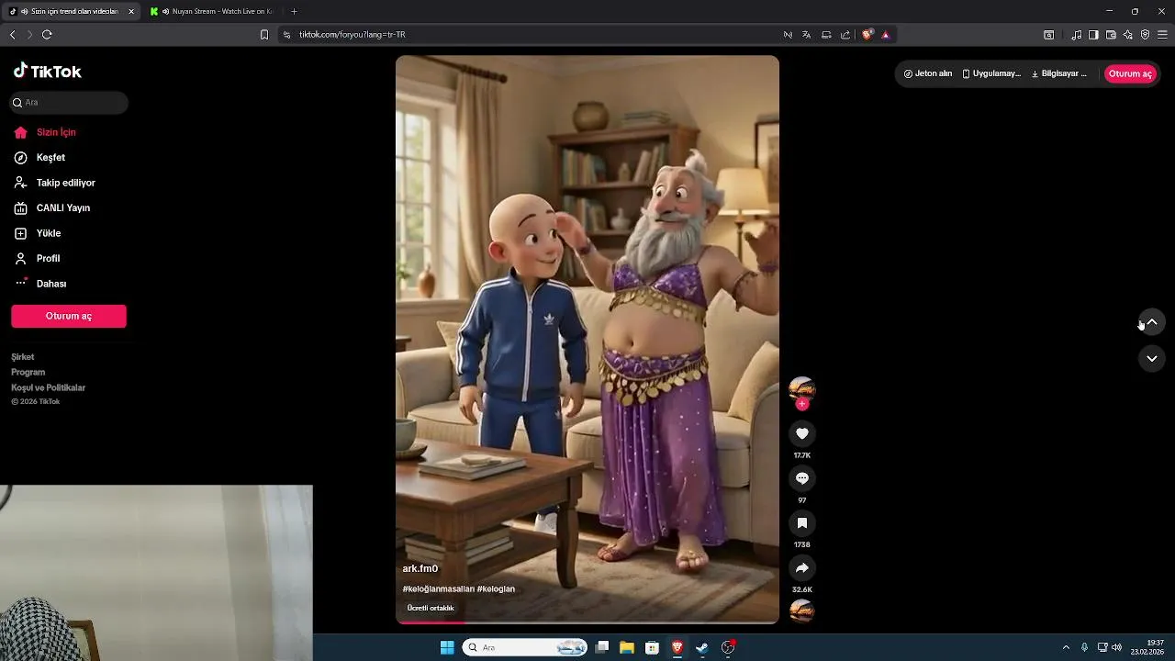The image size is (1175, 661).
Task: Click Bilgisayar uygulaması download option
Action: [x=1059, y=73]
